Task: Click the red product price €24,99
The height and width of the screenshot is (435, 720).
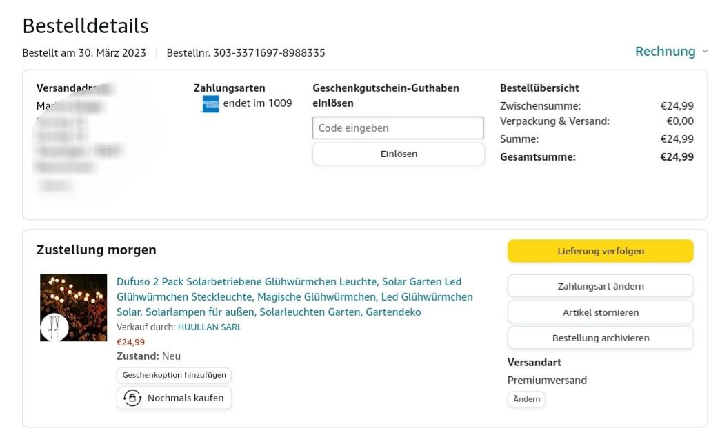Action: [x=131, y=342]
